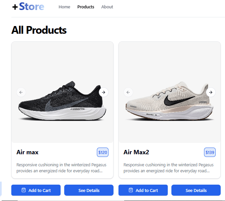Click the Air Max2 description text
Image resolution: width=225 pixels, height=201 pixels.
pos(169,168)
